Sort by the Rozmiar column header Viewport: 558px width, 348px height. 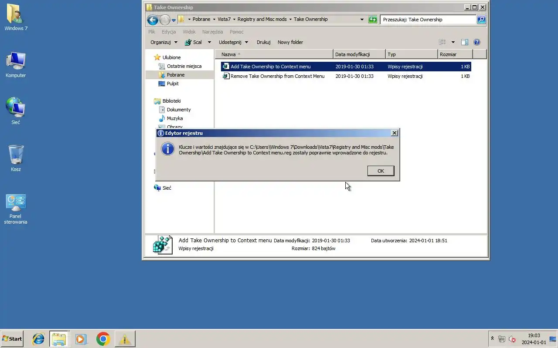[x=455, y=54]
